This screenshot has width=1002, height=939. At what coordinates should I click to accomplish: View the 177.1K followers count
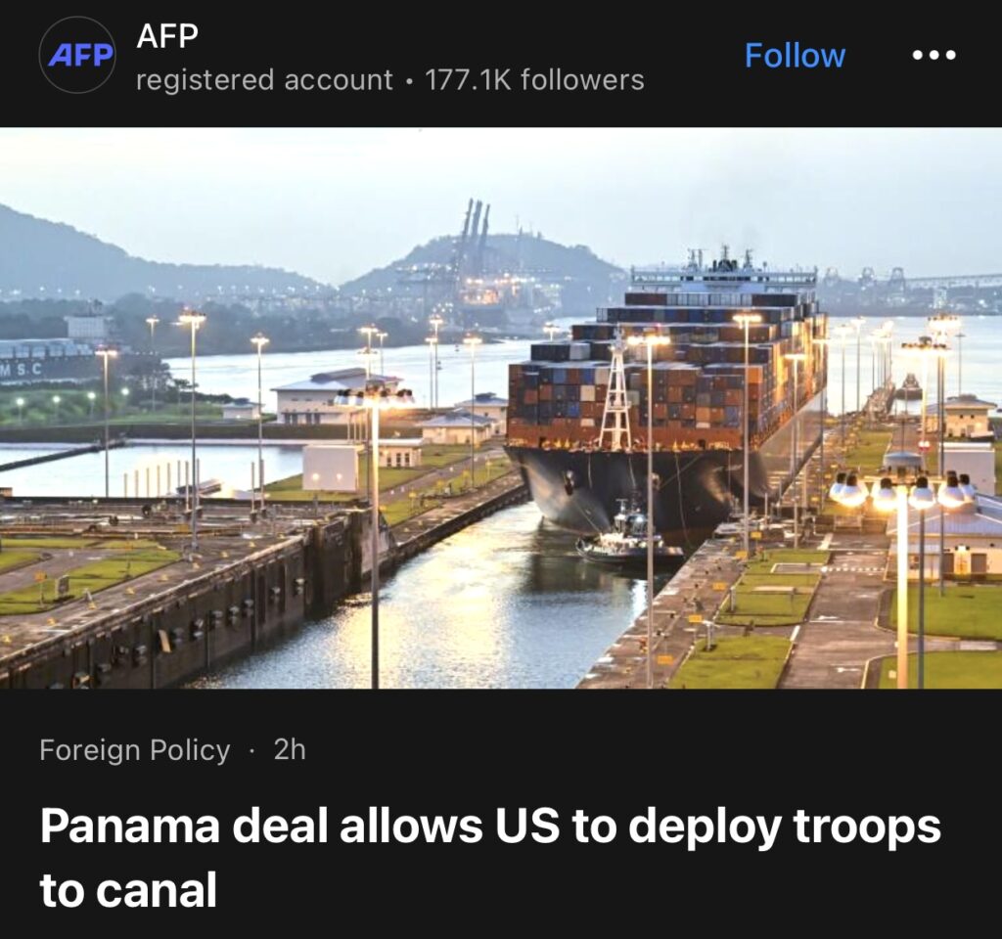coord(534,80)
